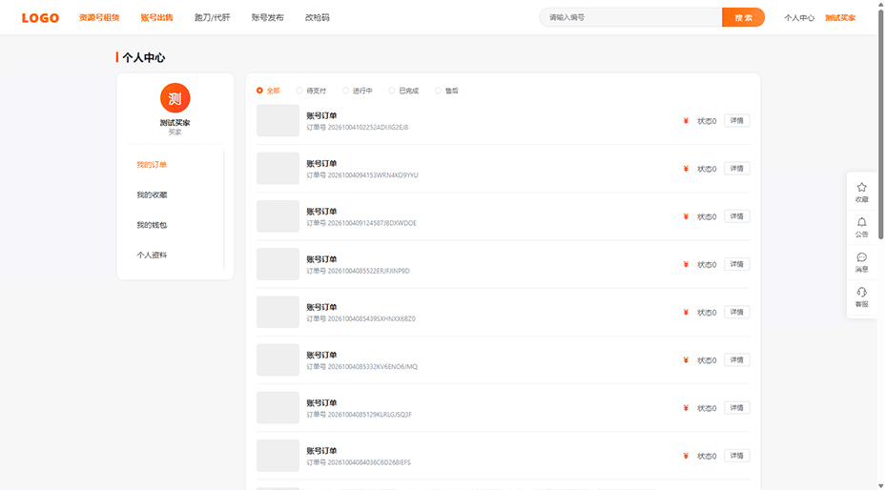The height and width of the screenshot is (490, 885).
Task: Click ¥ icon for order 20261004084036
Action: point(686,456)
